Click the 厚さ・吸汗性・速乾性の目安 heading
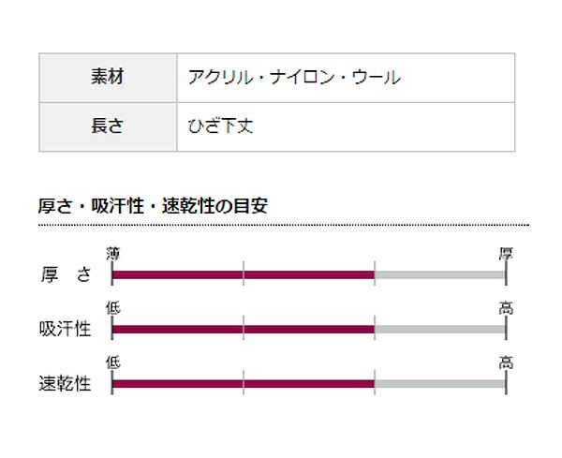 click(x=154, y=206)
